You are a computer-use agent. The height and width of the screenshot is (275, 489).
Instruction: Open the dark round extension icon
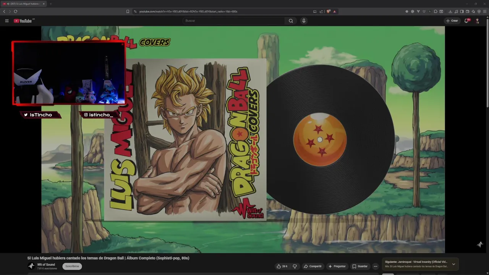point(430,11)
